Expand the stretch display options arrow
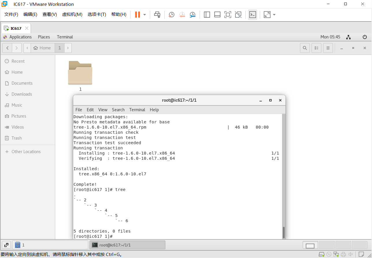 [x=274, y=14]
